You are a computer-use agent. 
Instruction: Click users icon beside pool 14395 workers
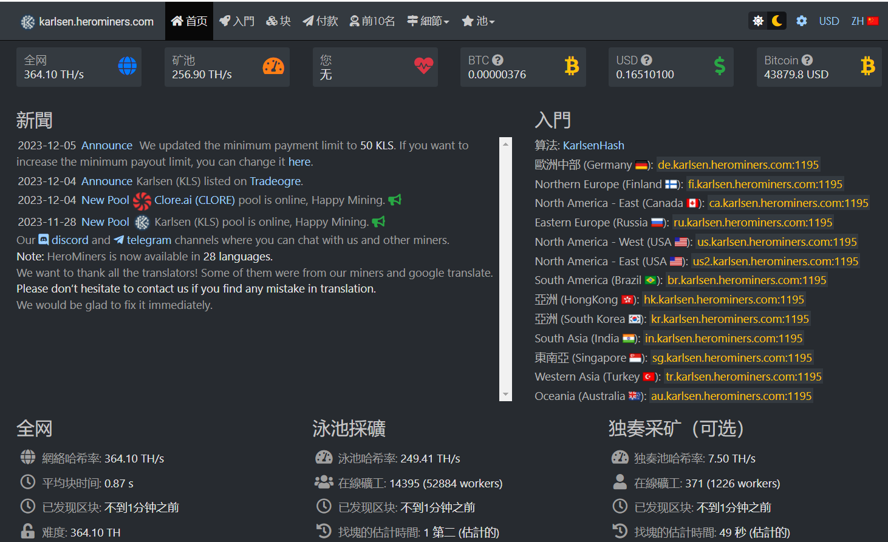click(x=324, y=482)
